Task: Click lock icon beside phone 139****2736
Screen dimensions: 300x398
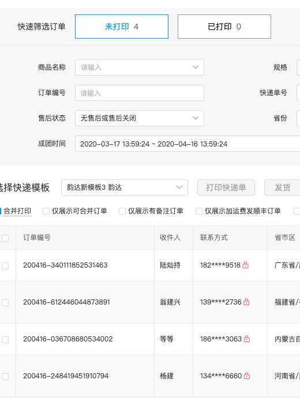Action: [x=246, y=302]
